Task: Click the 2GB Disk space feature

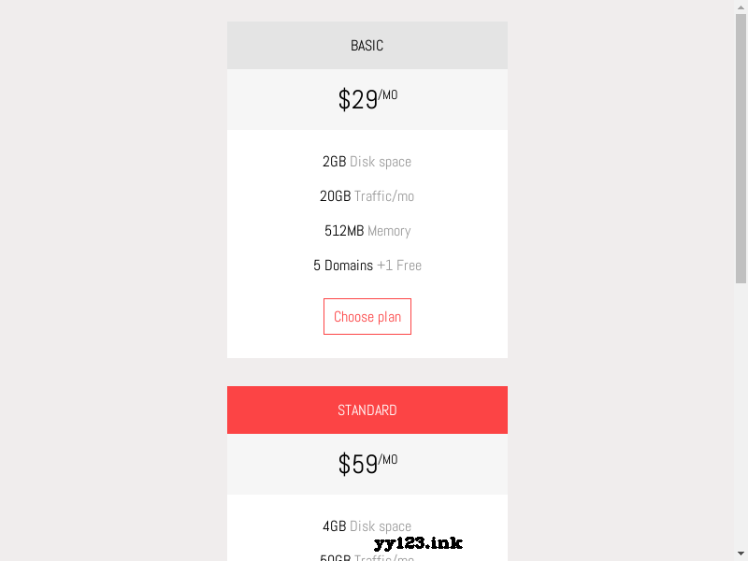Action: click(367, 162)
